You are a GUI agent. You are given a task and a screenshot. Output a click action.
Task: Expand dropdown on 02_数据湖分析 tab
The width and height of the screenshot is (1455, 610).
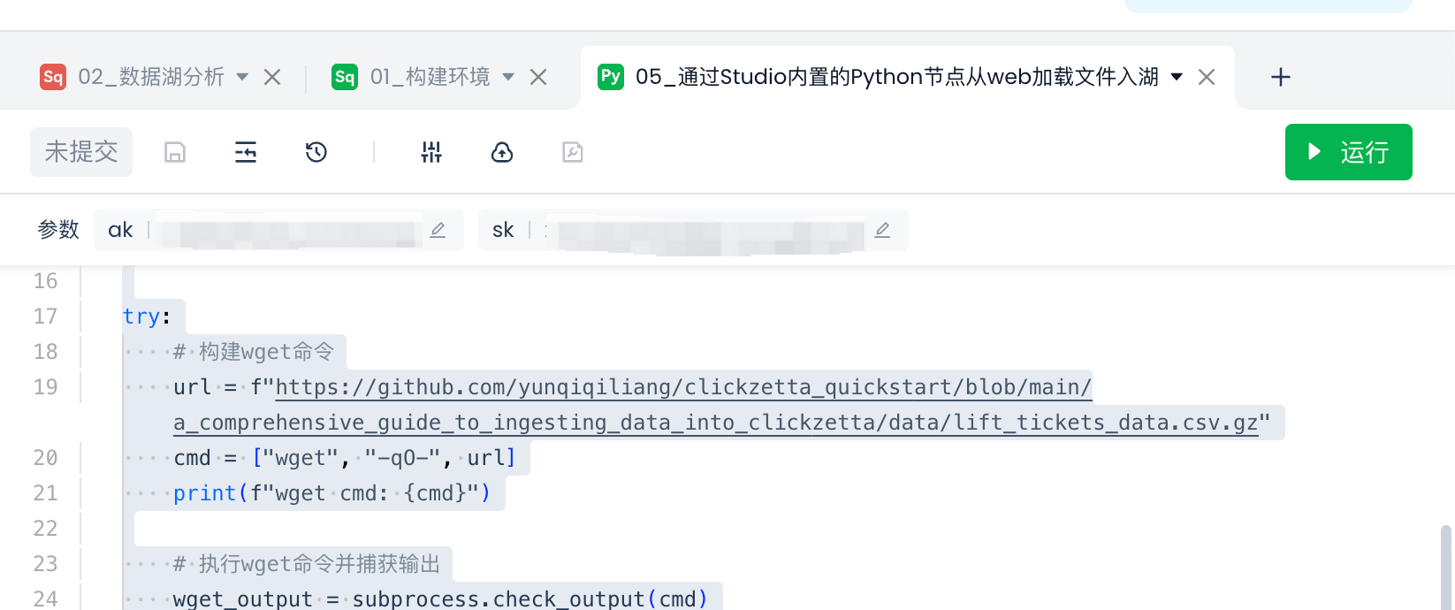[242, 77]
